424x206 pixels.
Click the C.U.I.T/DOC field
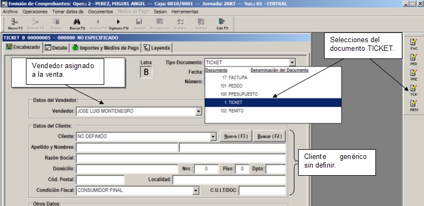263,190
